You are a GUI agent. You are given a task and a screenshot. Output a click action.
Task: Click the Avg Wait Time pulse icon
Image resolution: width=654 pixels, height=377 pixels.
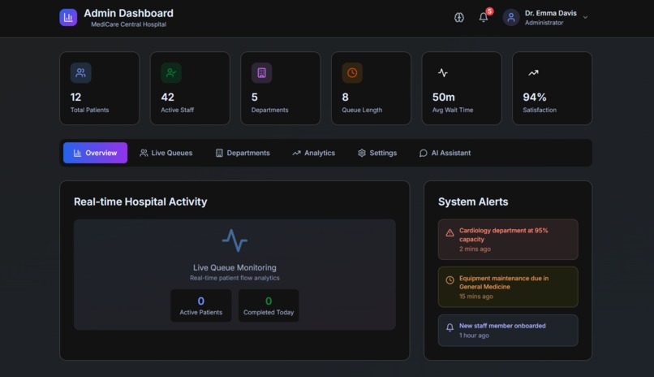[x=442, y=72]
